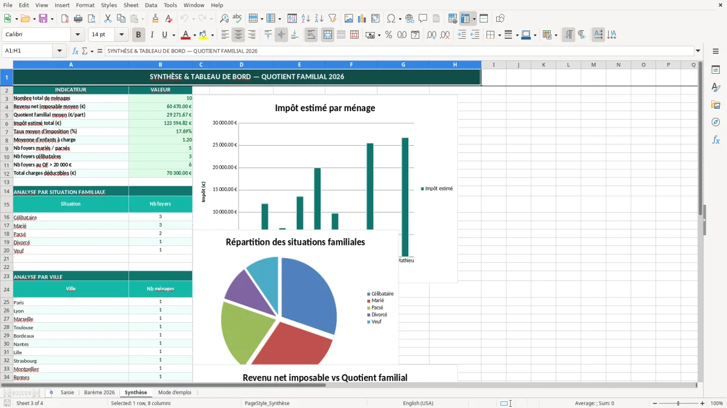Click the yellow Background Color button

204,35
